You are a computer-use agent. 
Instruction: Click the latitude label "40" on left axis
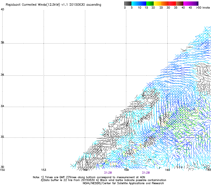(x=2, y=9)
